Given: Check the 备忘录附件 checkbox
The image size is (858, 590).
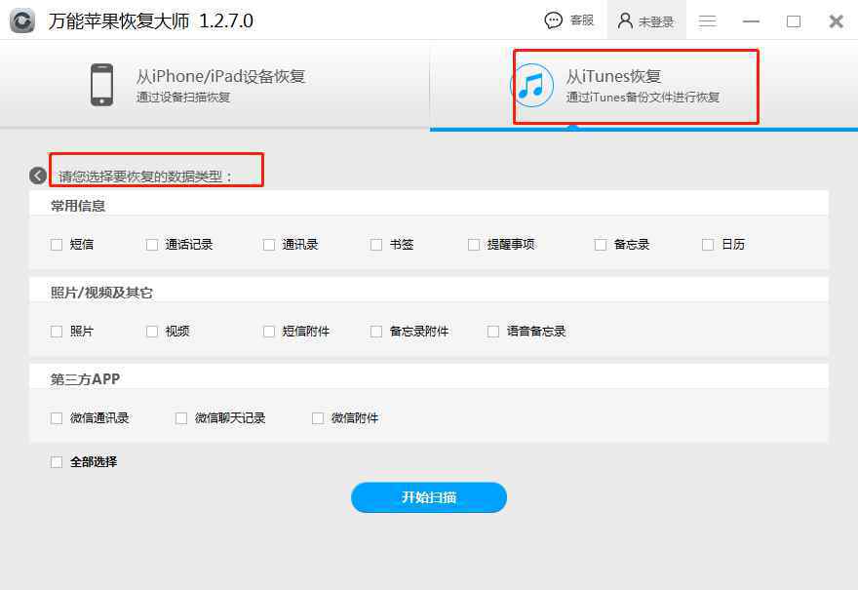Looking at the screenshot, I should tap(376, 332).
